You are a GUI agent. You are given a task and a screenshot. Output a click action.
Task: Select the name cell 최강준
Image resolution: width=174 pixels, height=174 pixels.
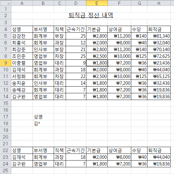pos(22,49)
